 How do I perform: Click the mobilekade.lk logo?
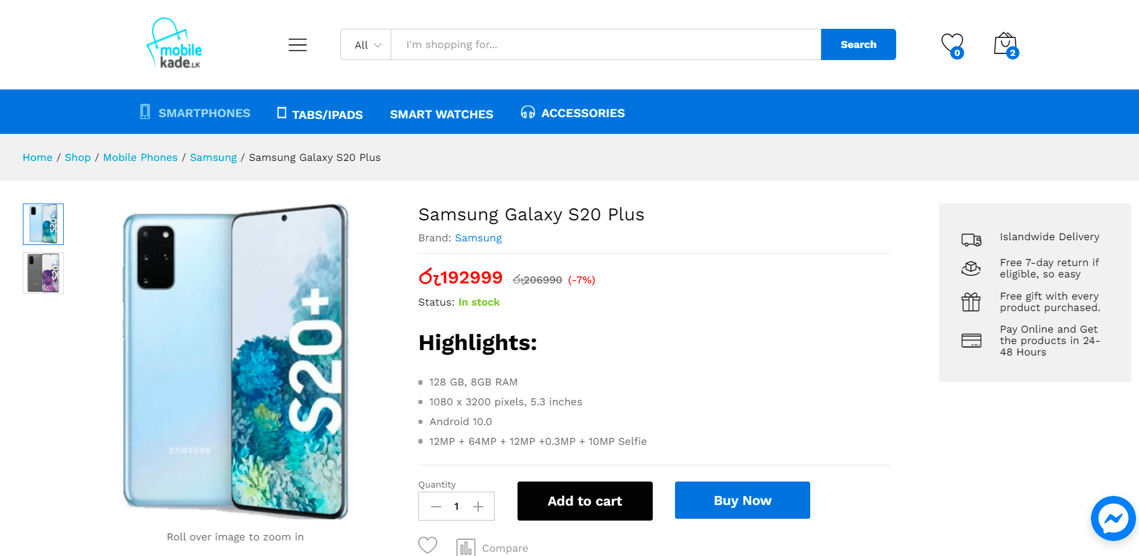pos(175,44)
